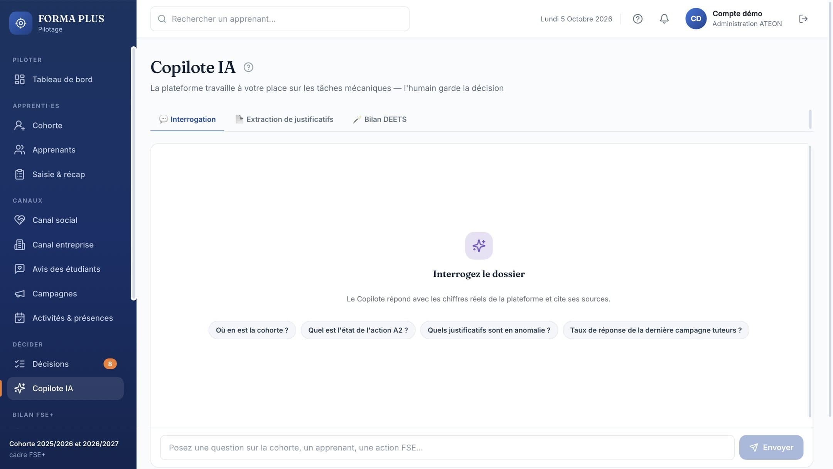Click the Canal entreprise building icon
The image size is (833, 469).
[x=20, y=245]
